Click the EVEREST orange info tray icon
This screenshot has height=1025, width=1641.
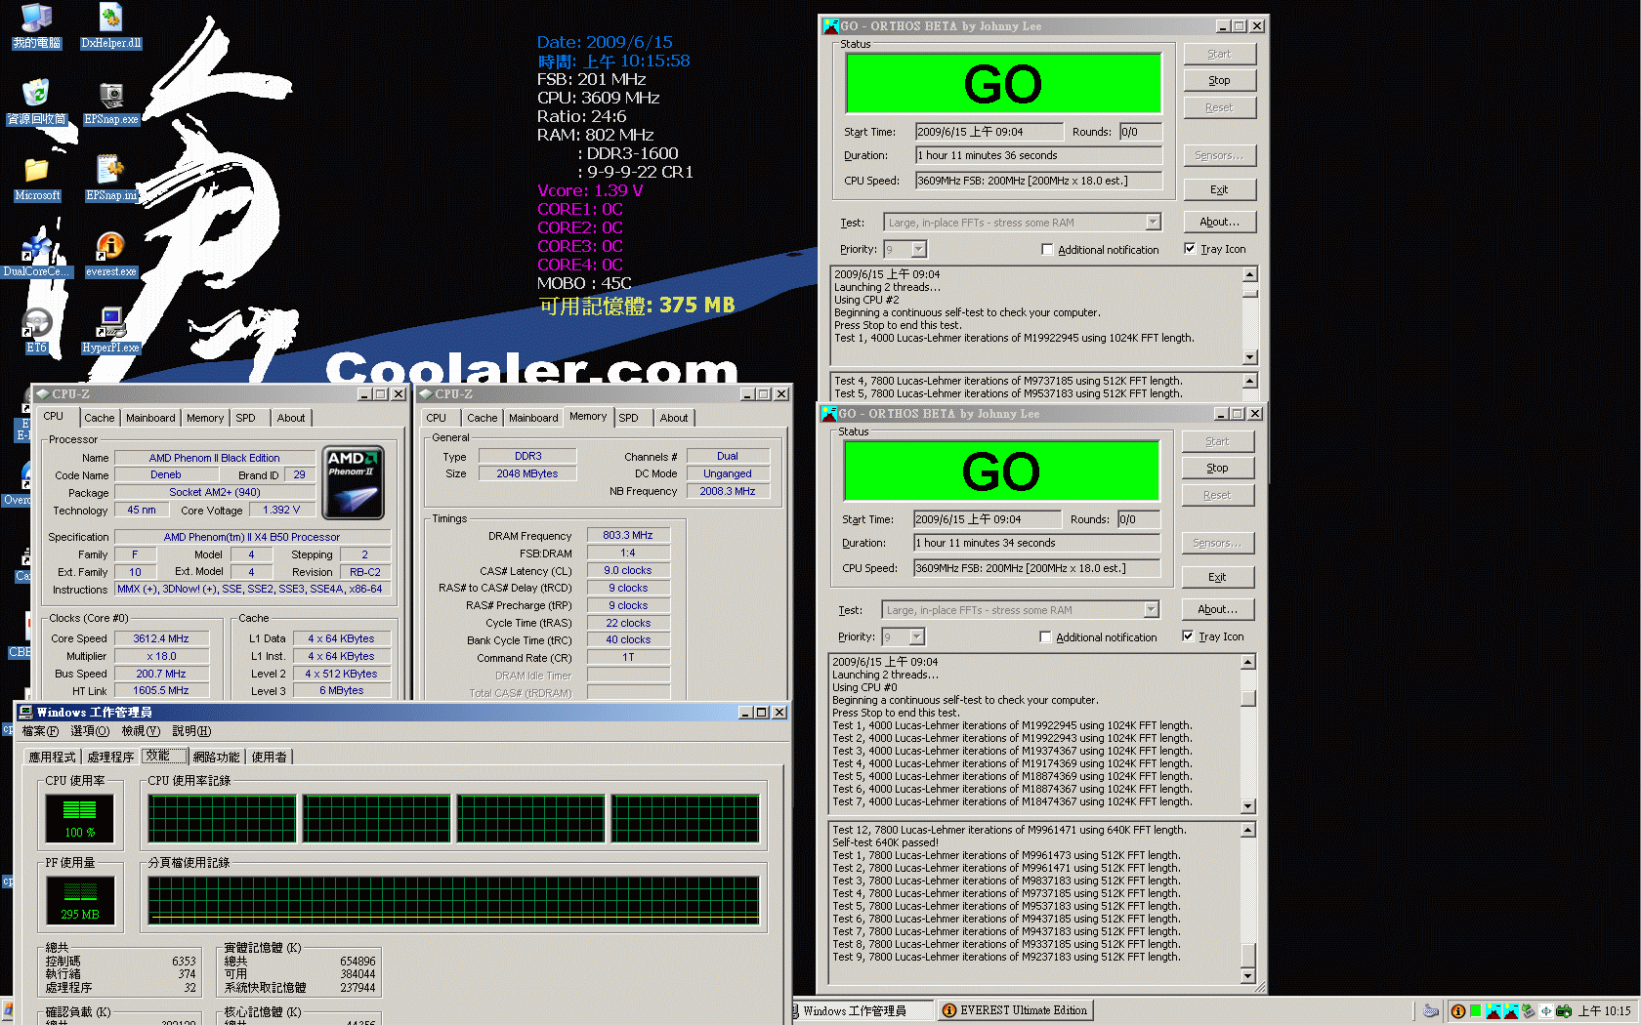coord(1458,1011)
